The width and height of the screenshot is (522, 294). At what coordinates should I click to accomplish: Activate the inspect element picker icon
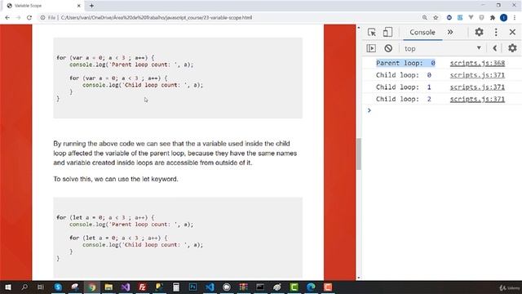(372, 32)
